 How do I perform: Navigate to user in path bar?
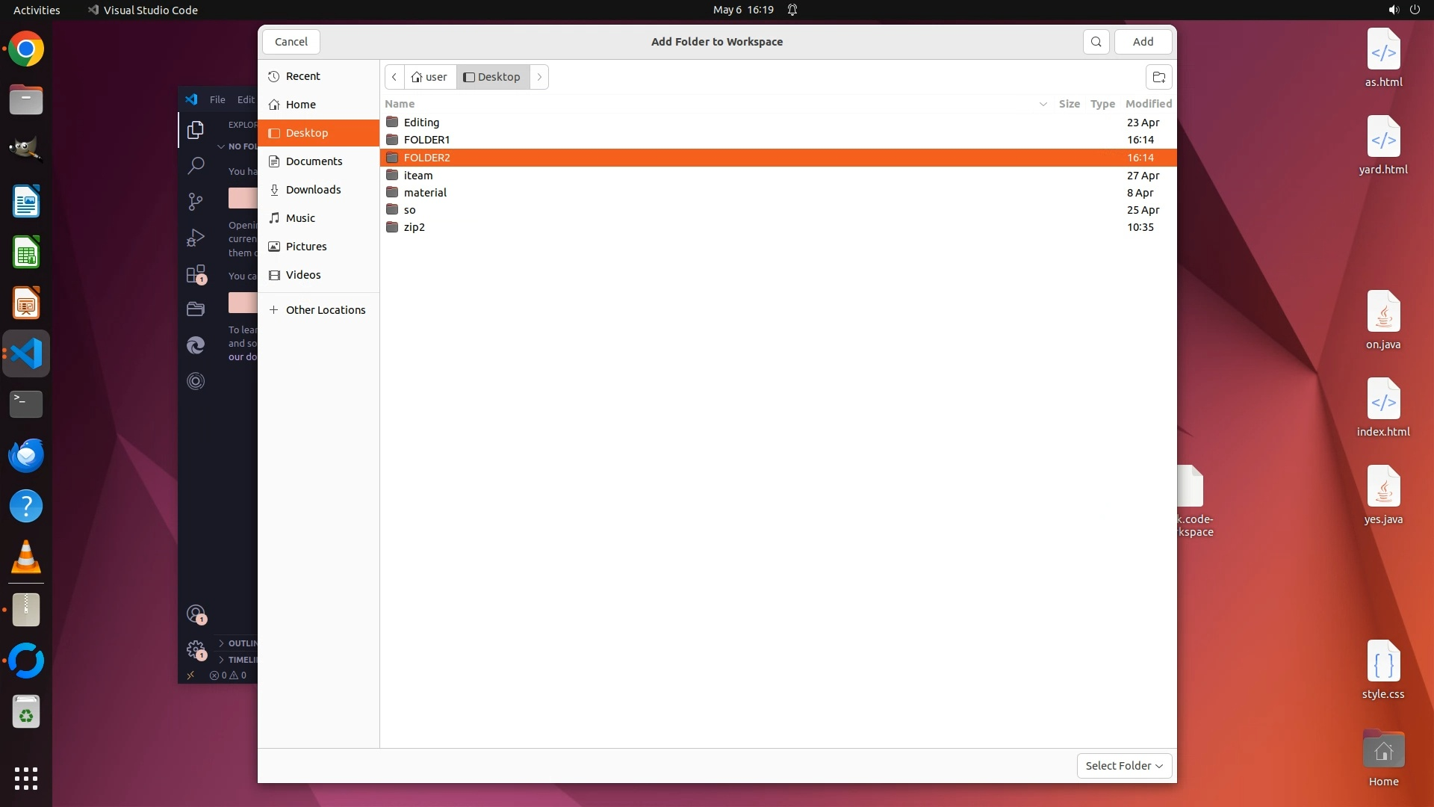[x=430, y=77]
